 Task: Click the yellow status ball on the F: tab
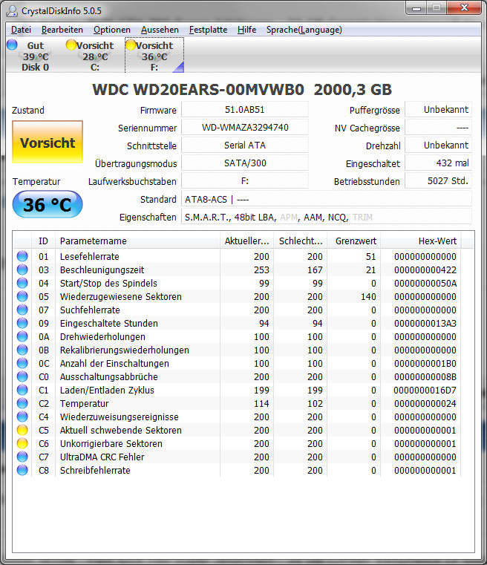[x=131, y=45]
